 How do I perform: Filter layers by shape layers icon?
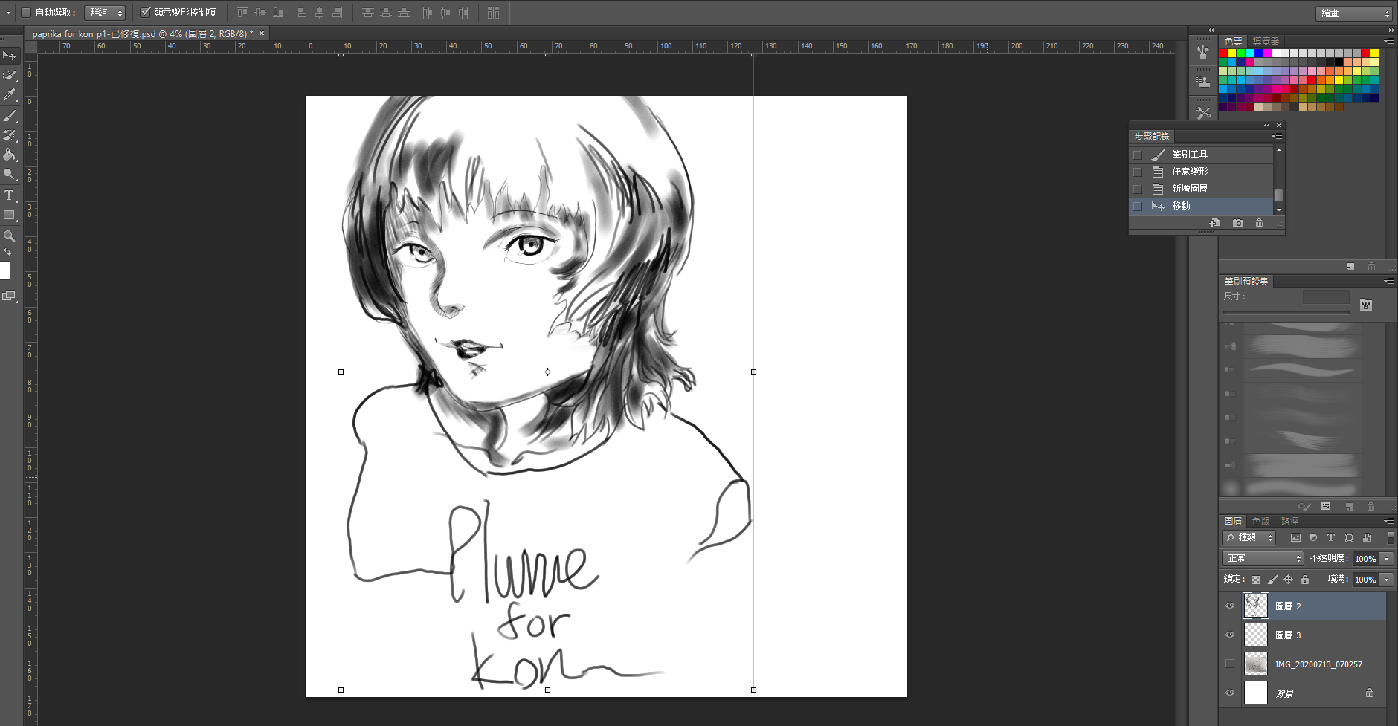[x=1349, y=537]
